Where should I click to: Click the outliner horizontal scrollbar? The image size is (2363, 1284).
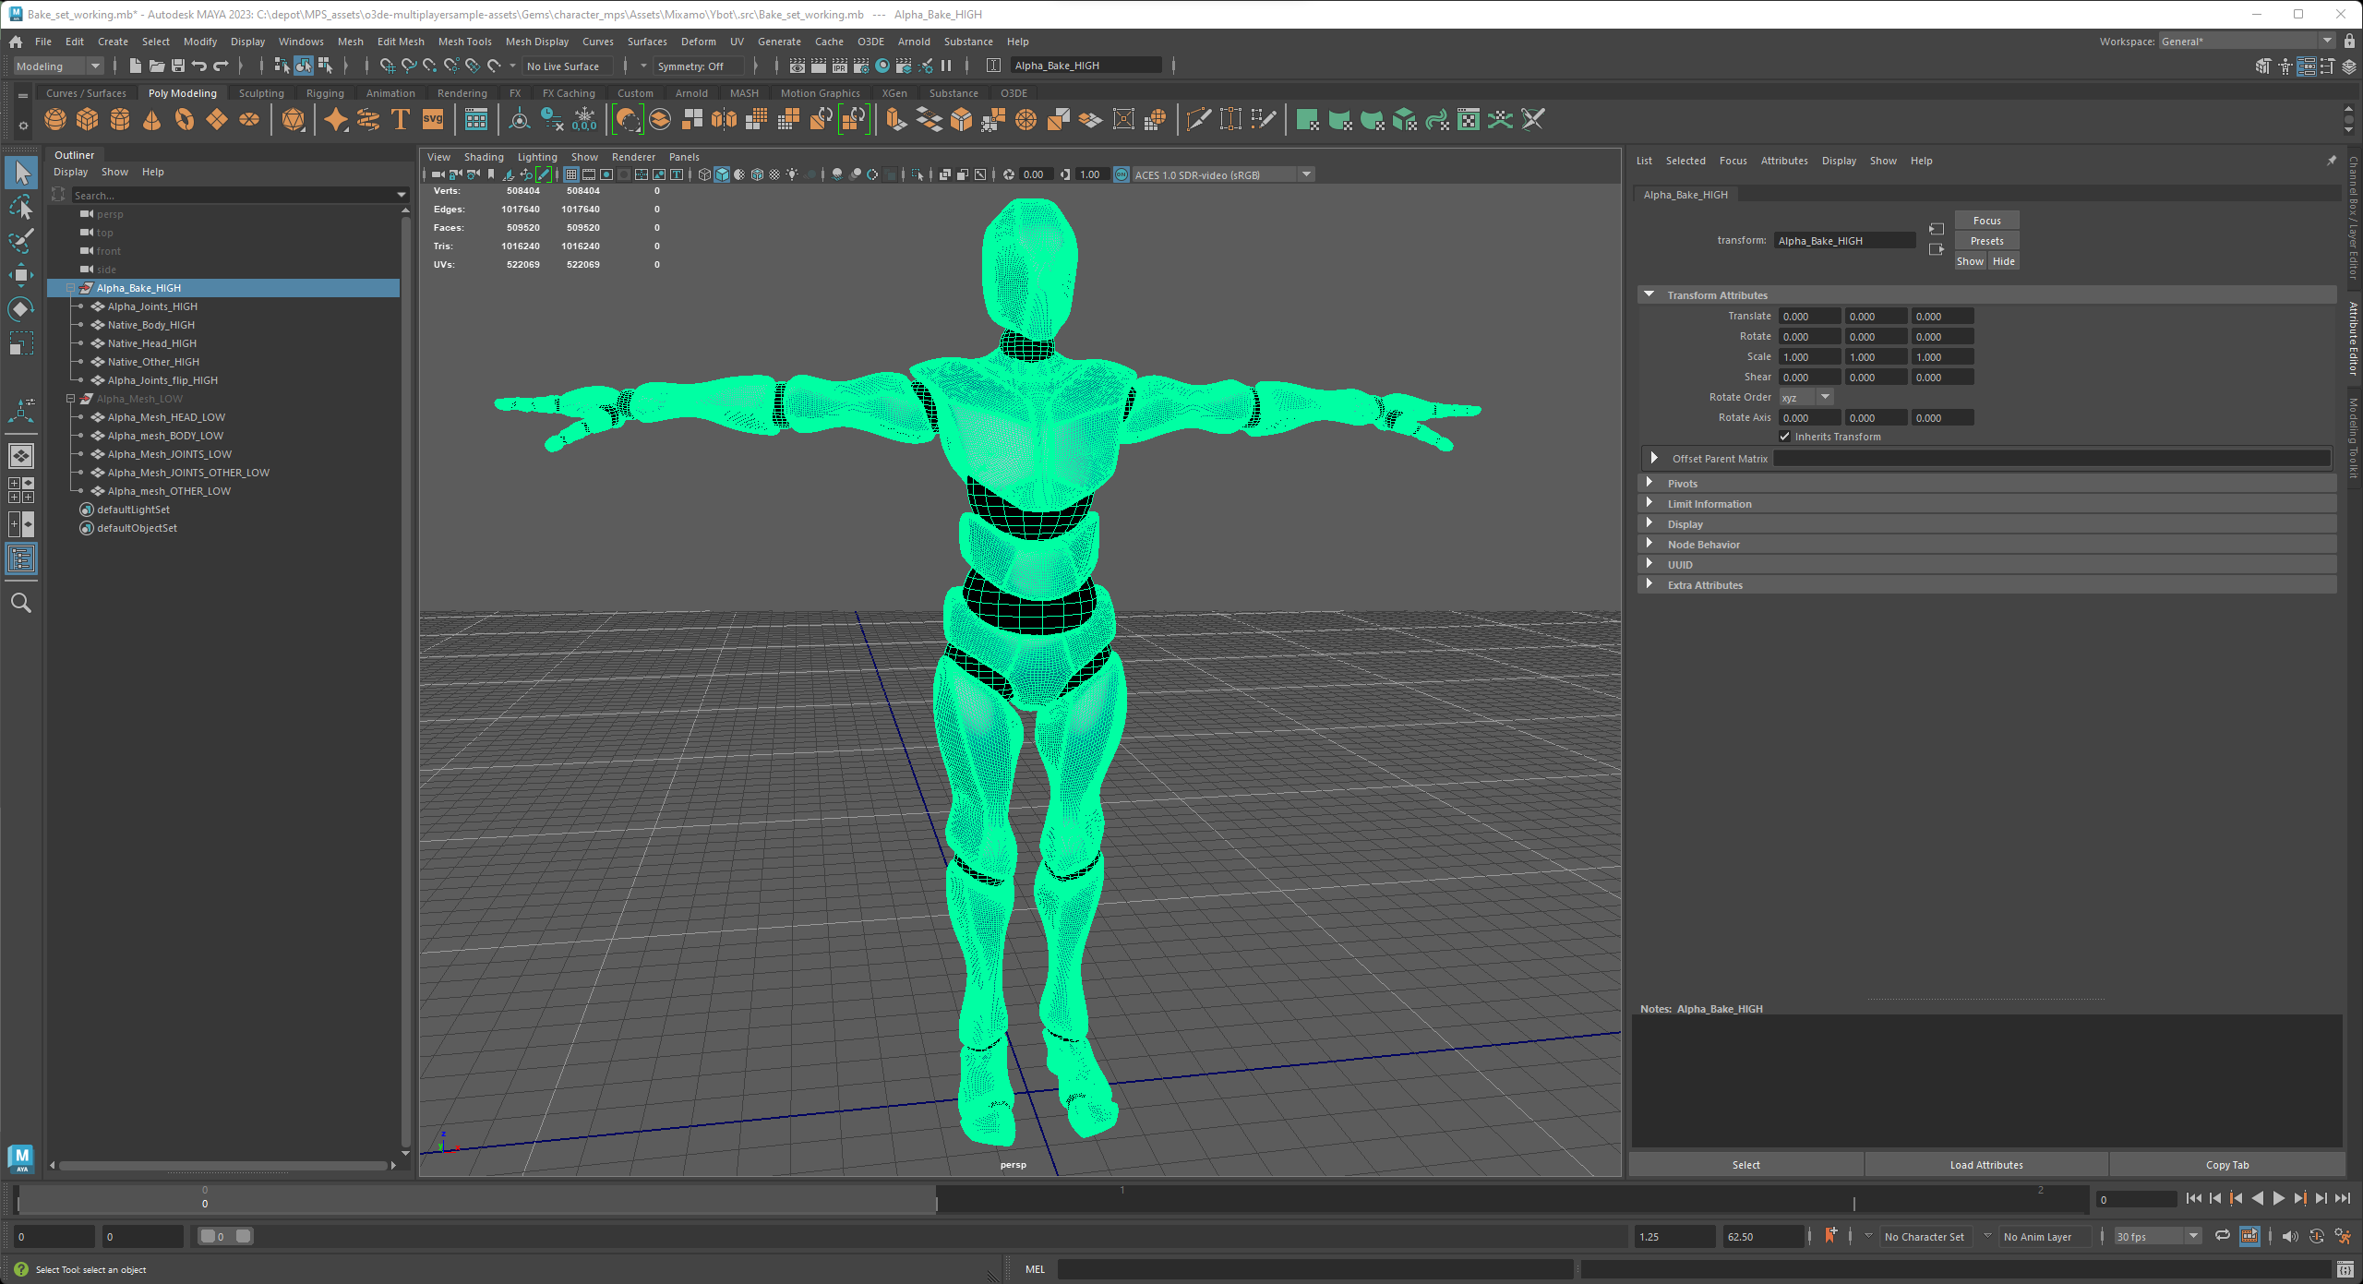223,1166
